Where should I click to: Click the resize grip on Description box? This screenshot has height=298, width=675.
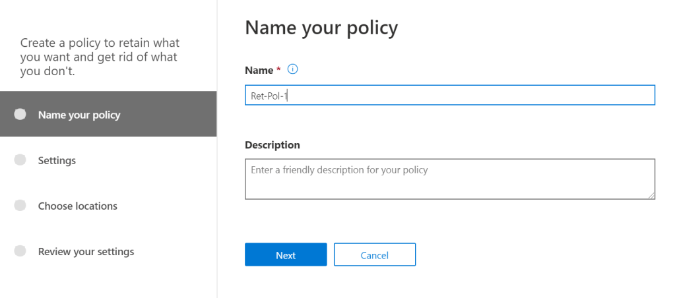pos(651,195)
